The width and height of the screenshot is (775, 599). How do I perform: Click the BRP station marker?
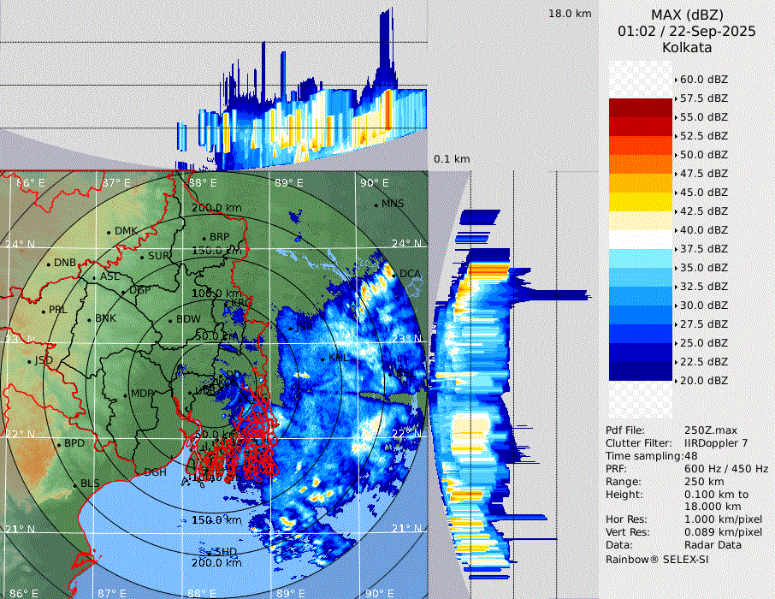click(204, 238)
